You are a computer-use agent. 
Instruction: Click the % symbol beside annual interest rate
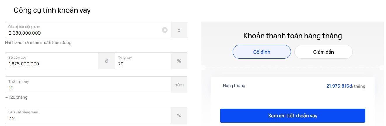(179, 116)
